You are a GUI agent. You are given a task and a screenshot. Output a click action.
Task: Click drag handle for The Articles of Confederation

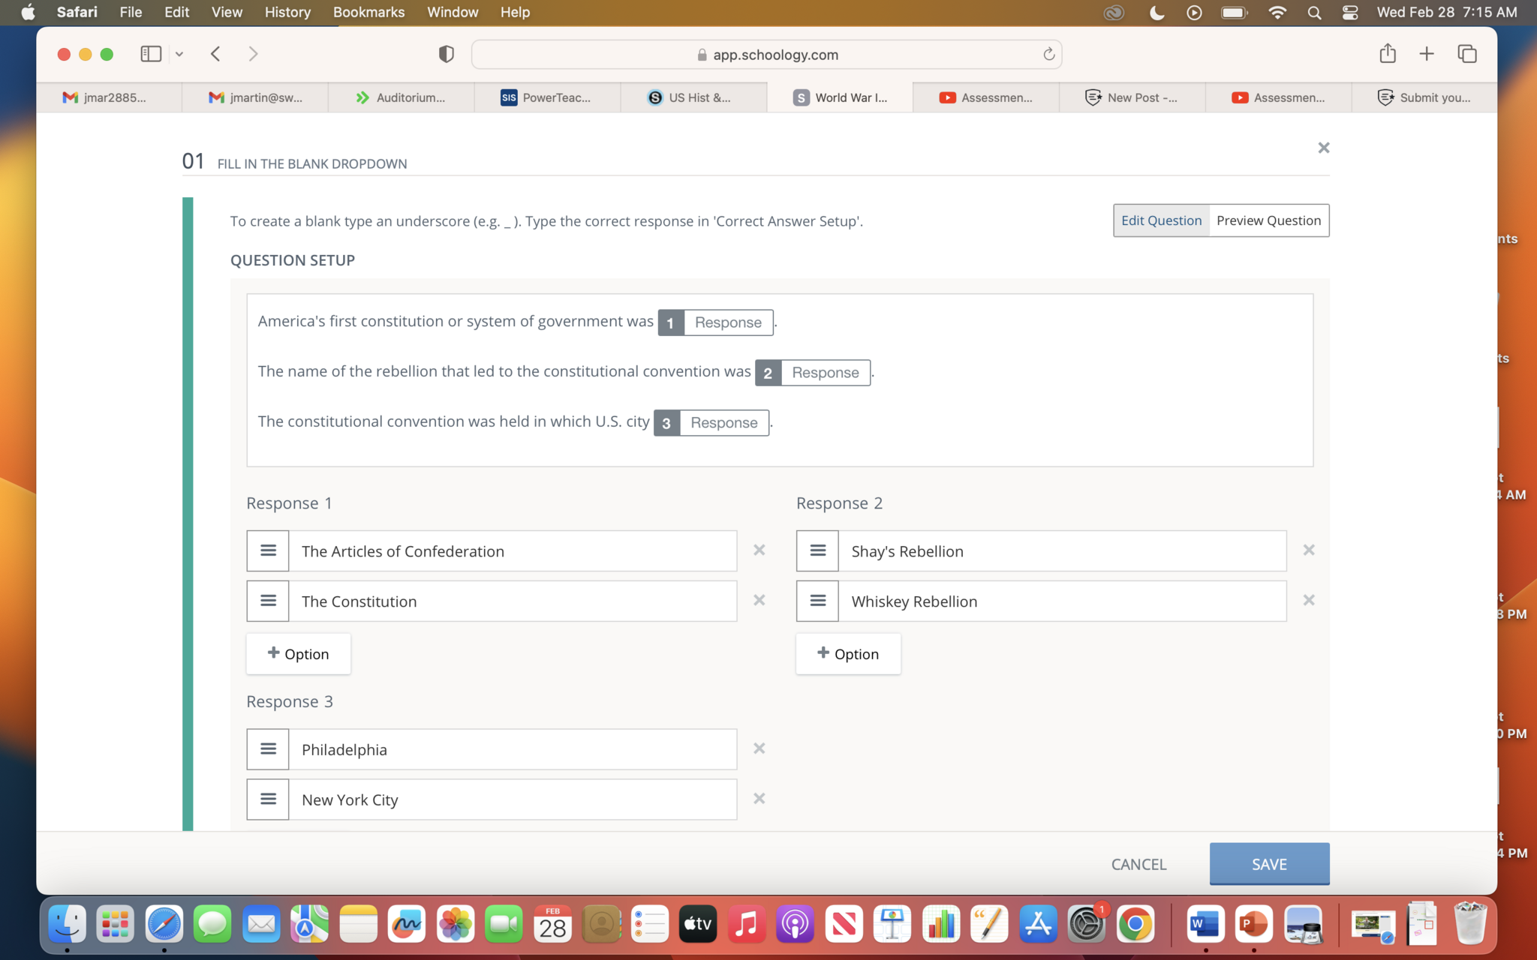point(268,551)
